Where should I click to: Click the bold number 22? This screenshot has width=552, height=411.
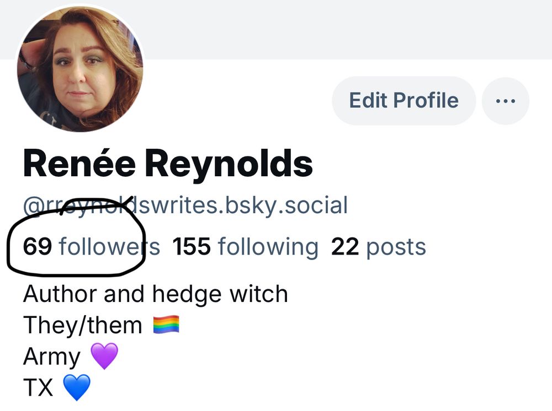point(345,247)
